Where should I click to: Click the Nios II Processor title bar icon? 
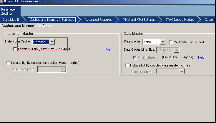pyautogui.click(x=1, y=1)
